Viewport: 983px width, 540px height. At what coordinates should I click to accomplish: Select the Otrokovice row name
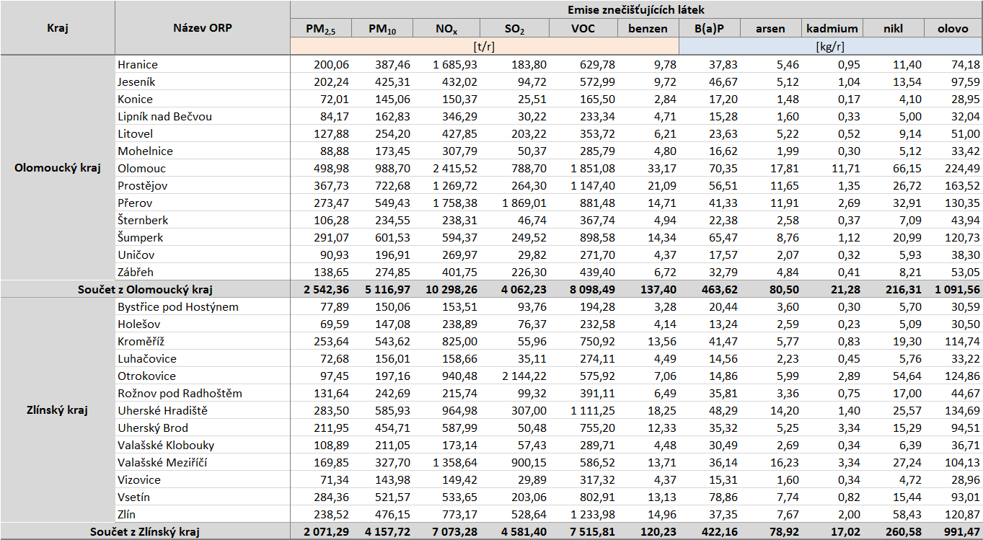pos(147,376)
